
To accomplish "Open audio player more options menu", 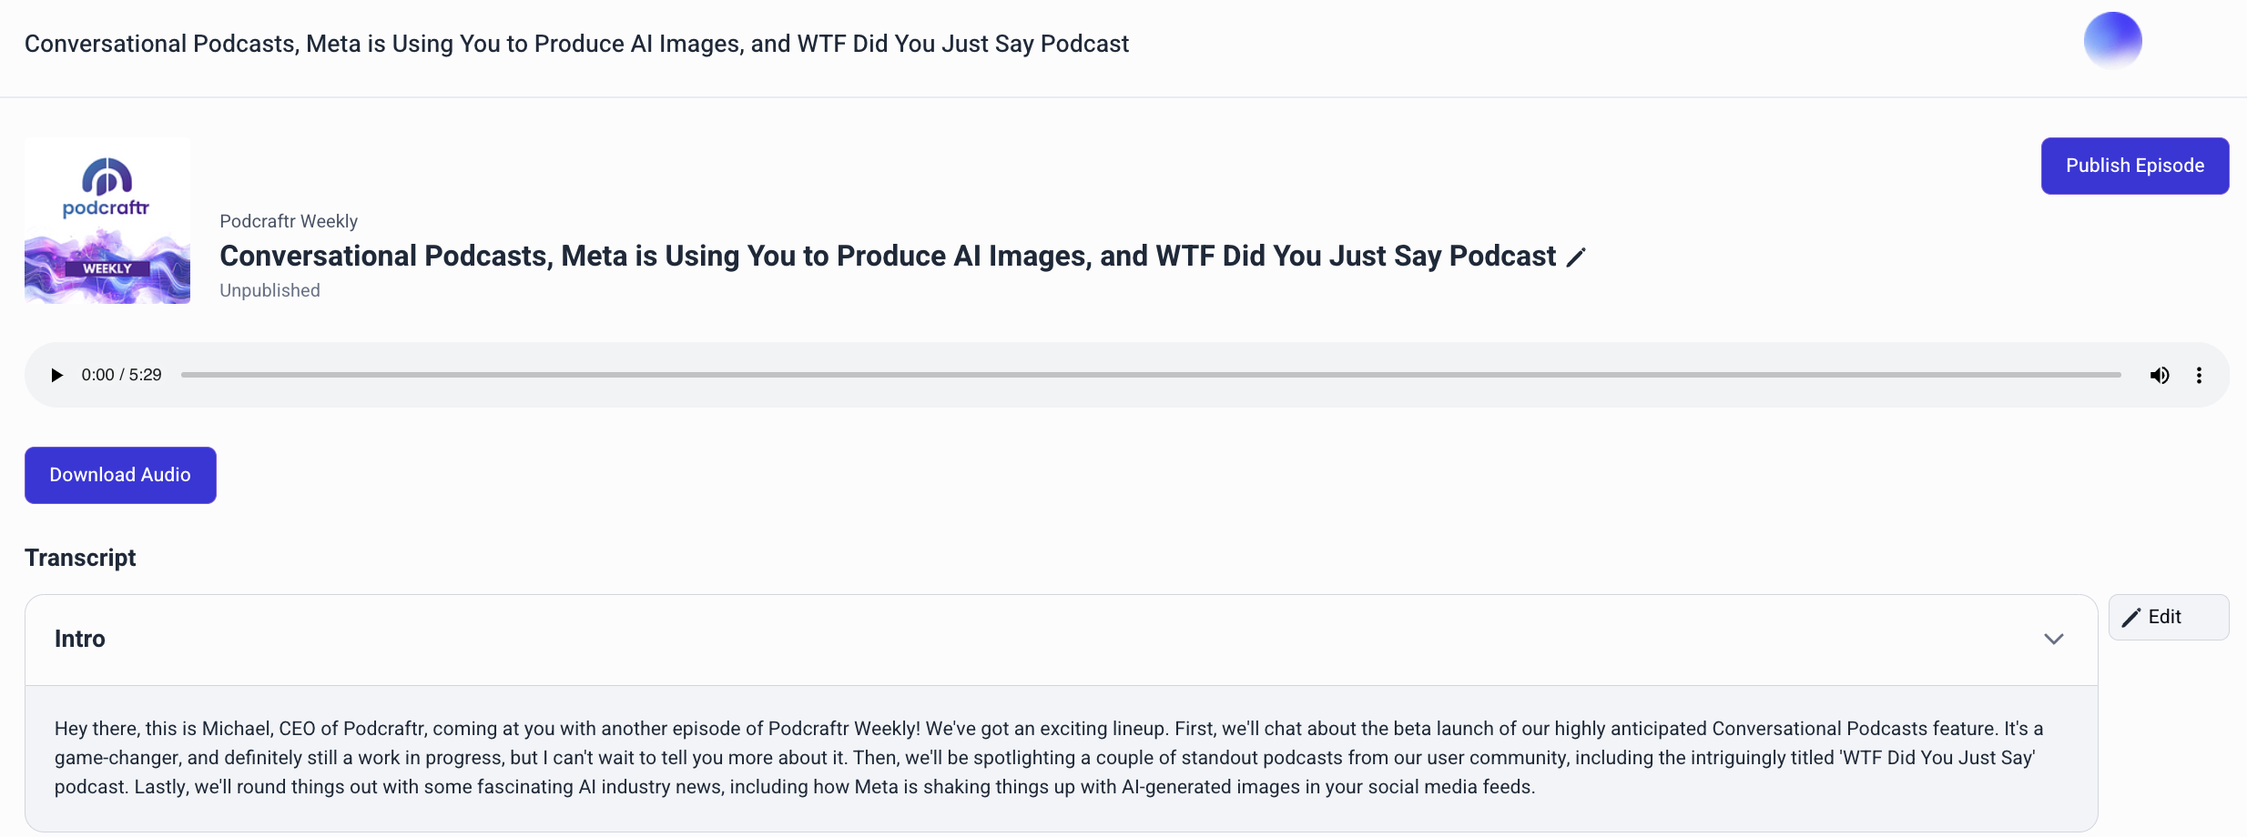I will tap(2199, 375).
